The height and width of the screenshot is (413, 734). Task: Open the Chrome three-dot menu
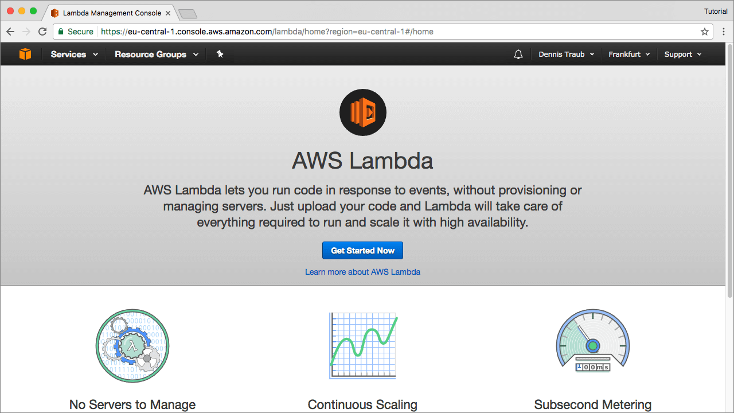coord(724,32)
